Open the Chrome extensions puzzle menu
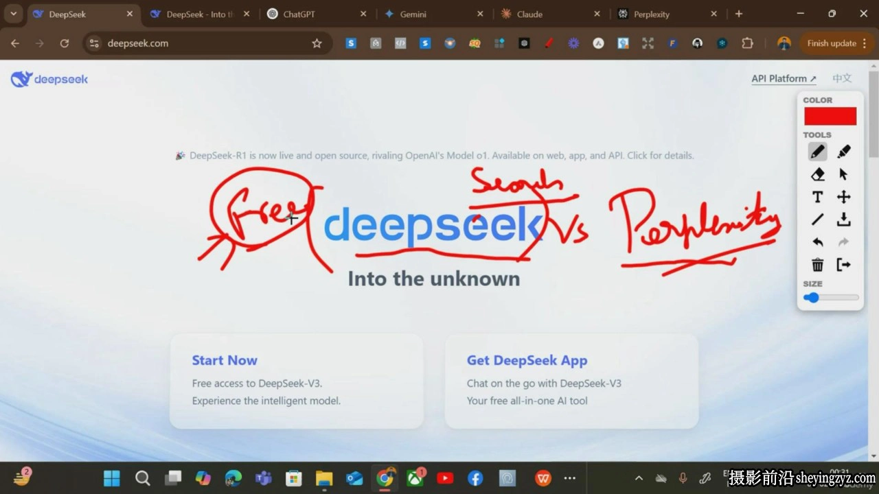 (x=747, y=43)
